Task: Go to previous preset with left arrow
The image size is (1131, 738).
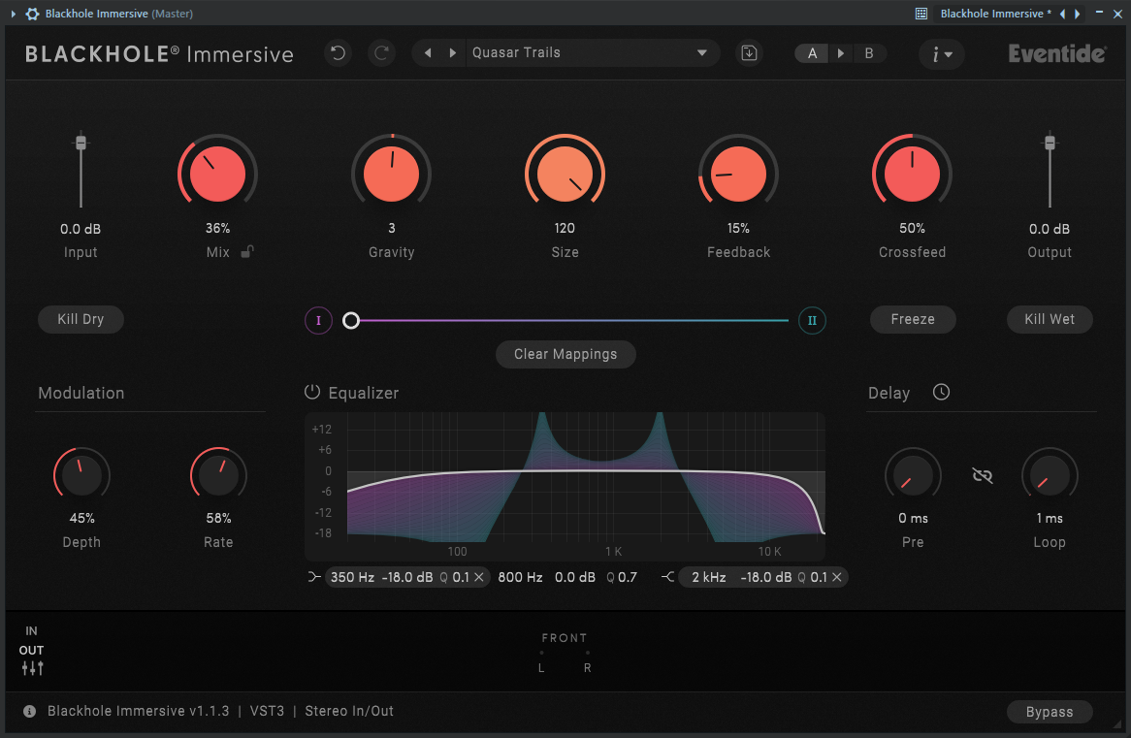Action: click(x=428, y=52)
